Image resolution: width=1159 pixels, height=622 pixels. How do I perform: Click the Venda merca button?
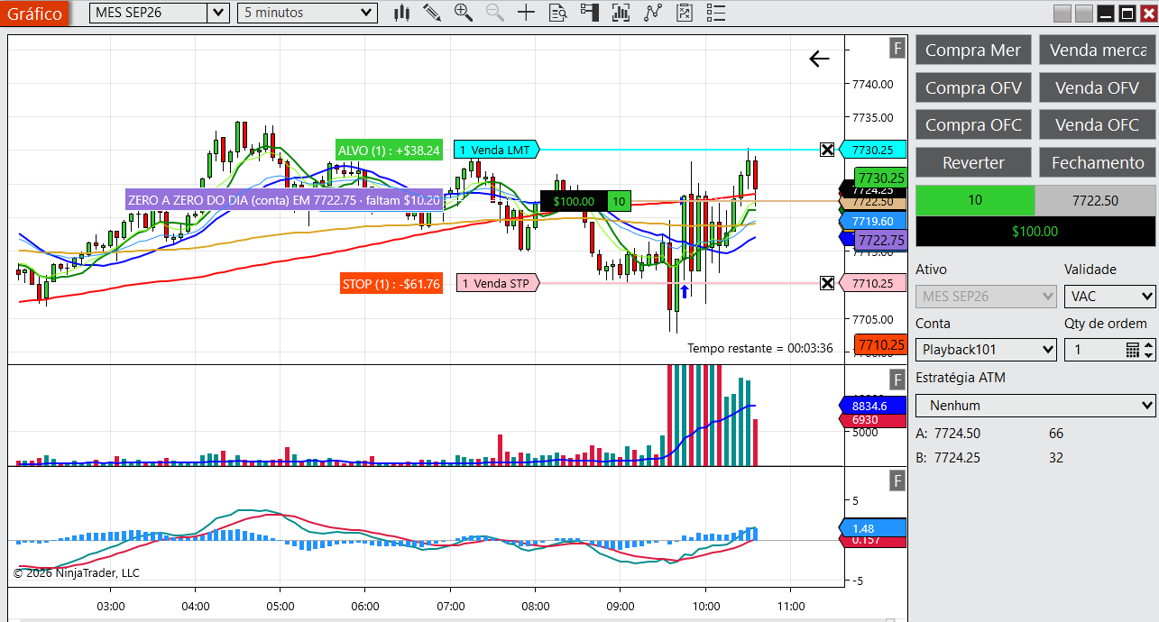(1098, 50)
